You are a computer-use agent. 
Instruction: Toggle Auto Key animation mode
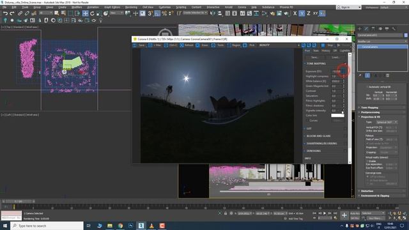click(355, 213)
